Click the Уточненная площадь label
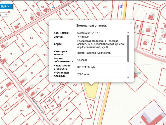This screenshot has height=125, width=166. pos(61,74)
